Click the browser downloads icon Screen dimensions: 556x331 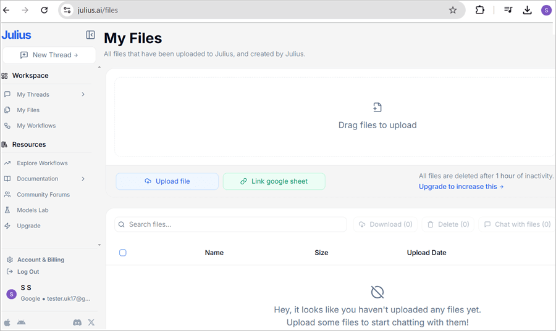527,10
